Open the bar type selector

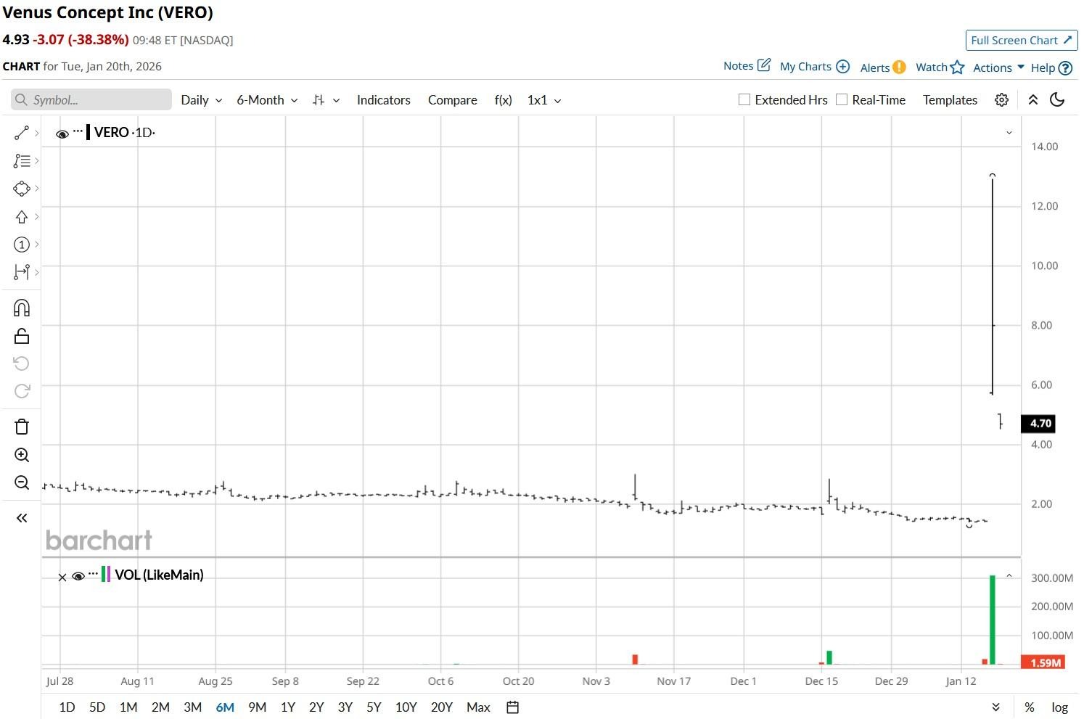[x=326, y=100]
